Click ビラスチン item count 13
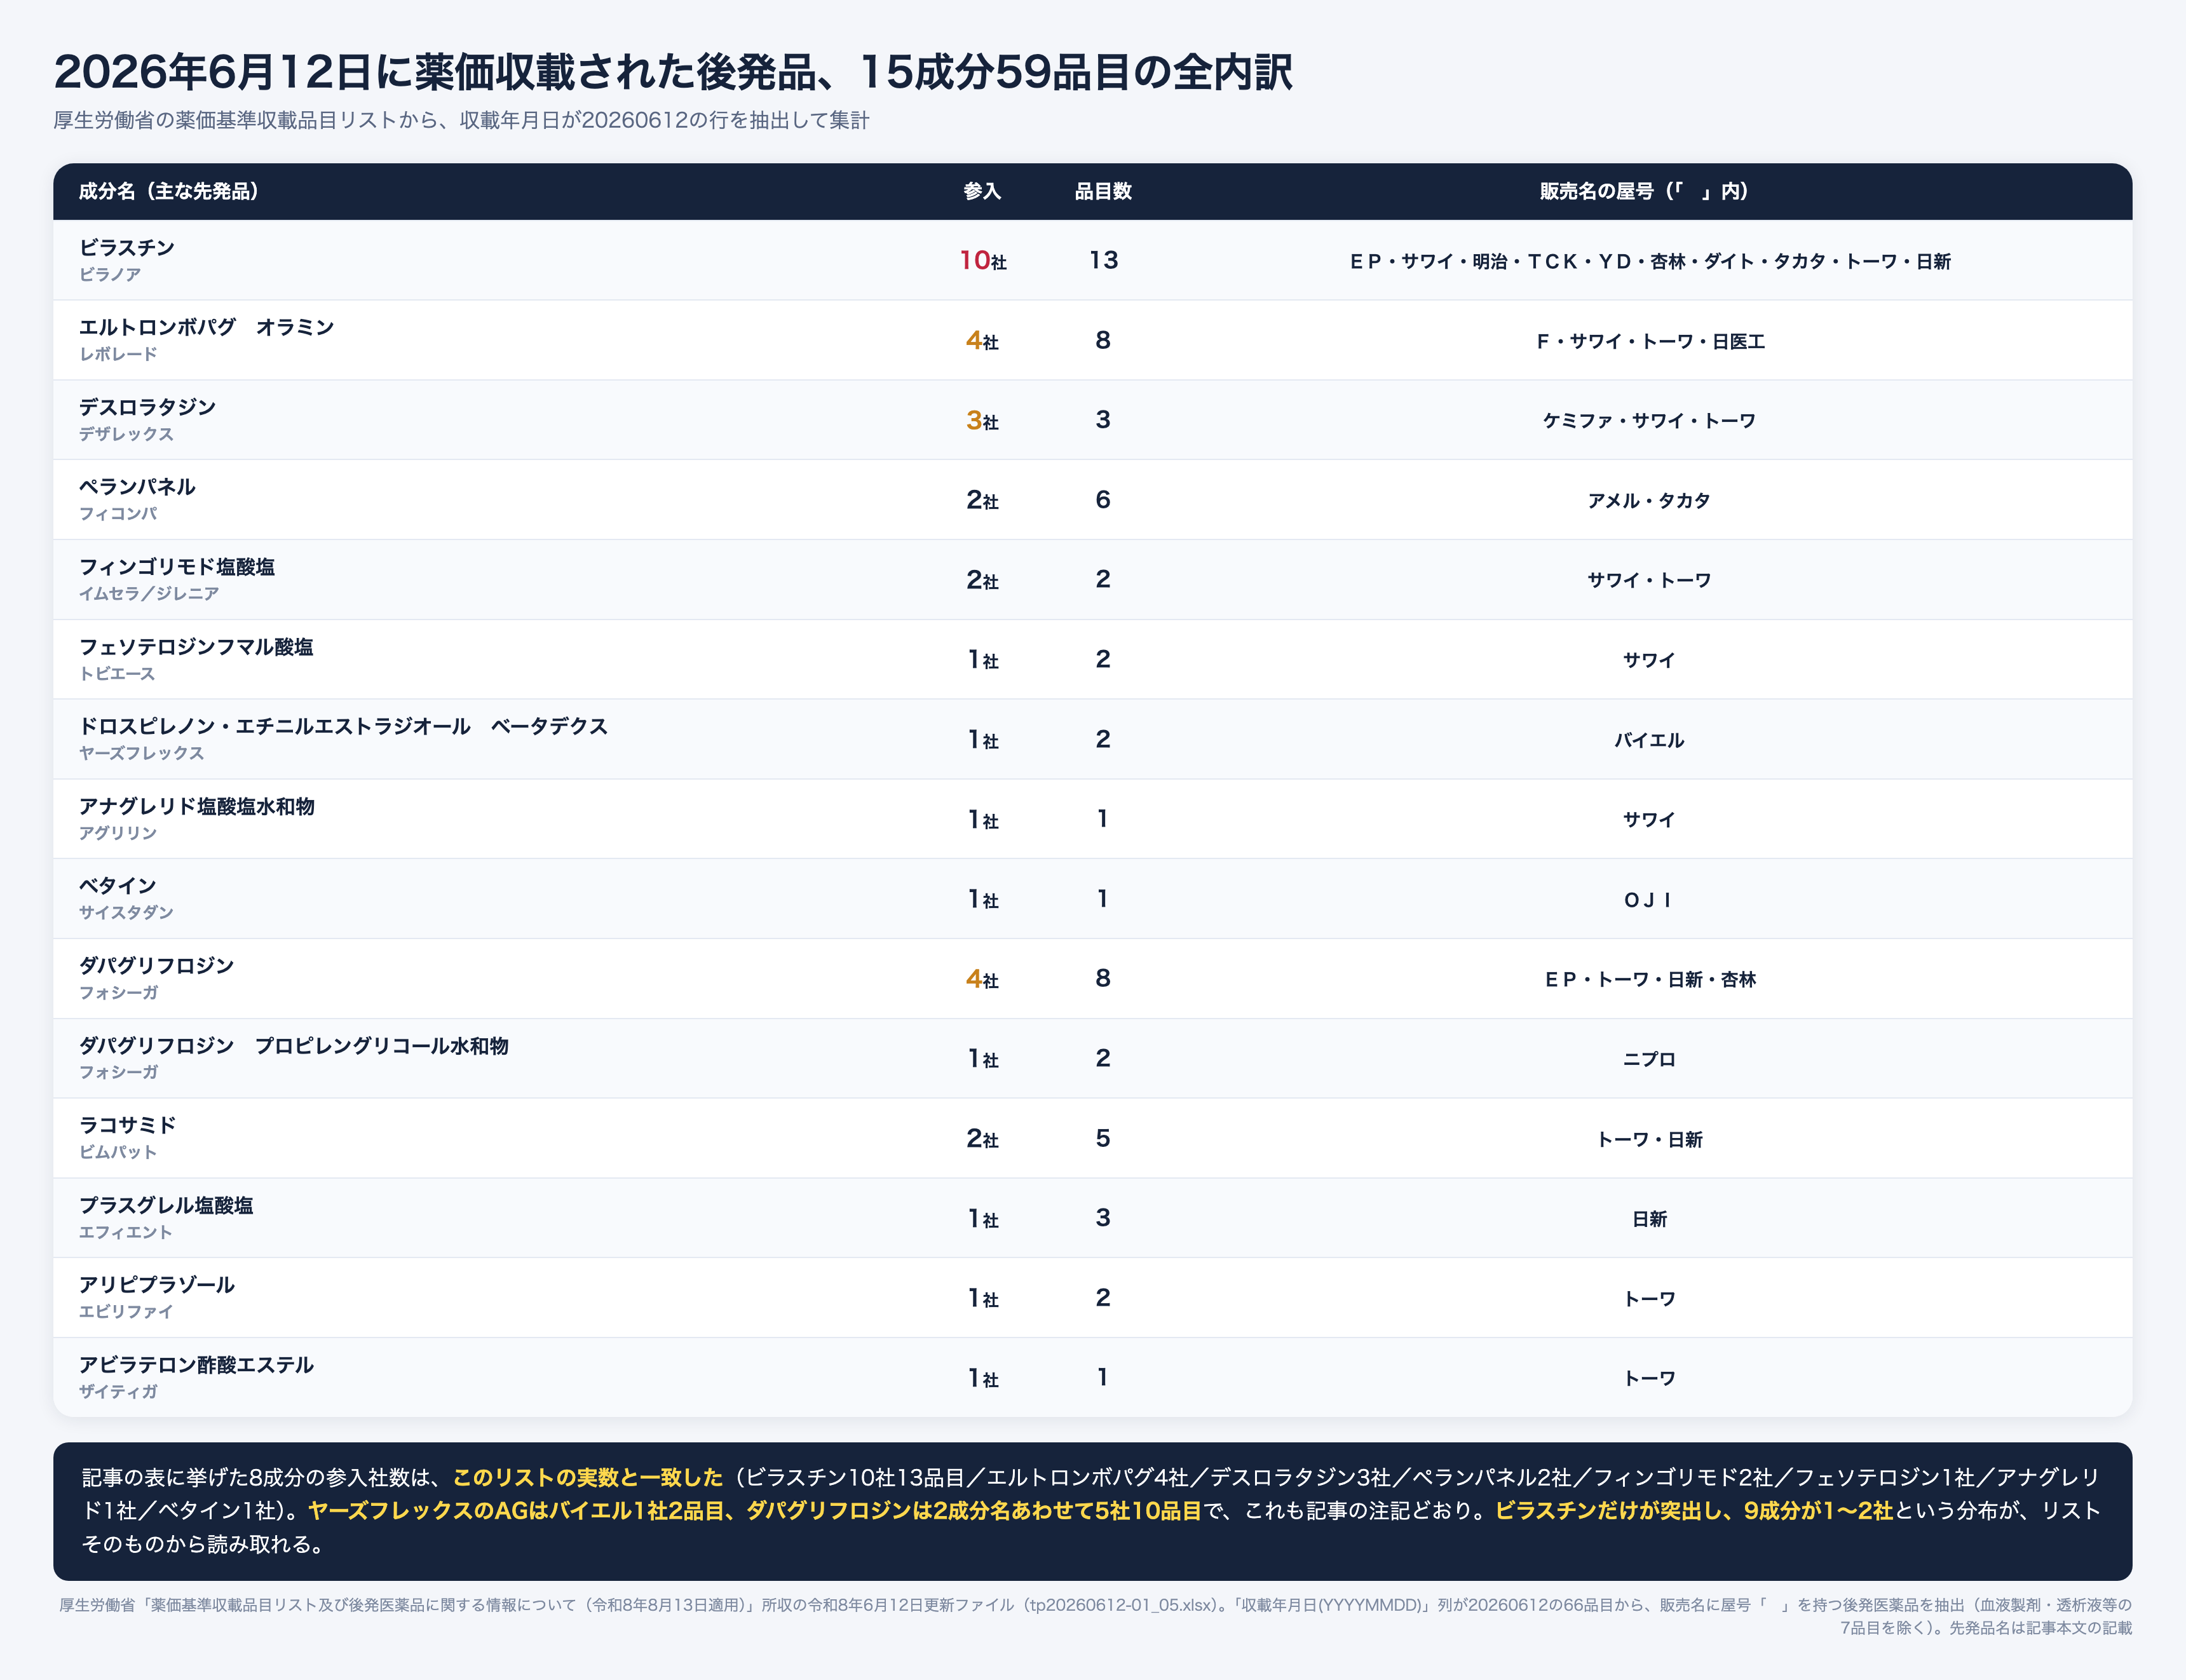The width and height of the screenshot is (2186, 1680). point(1103,260)
